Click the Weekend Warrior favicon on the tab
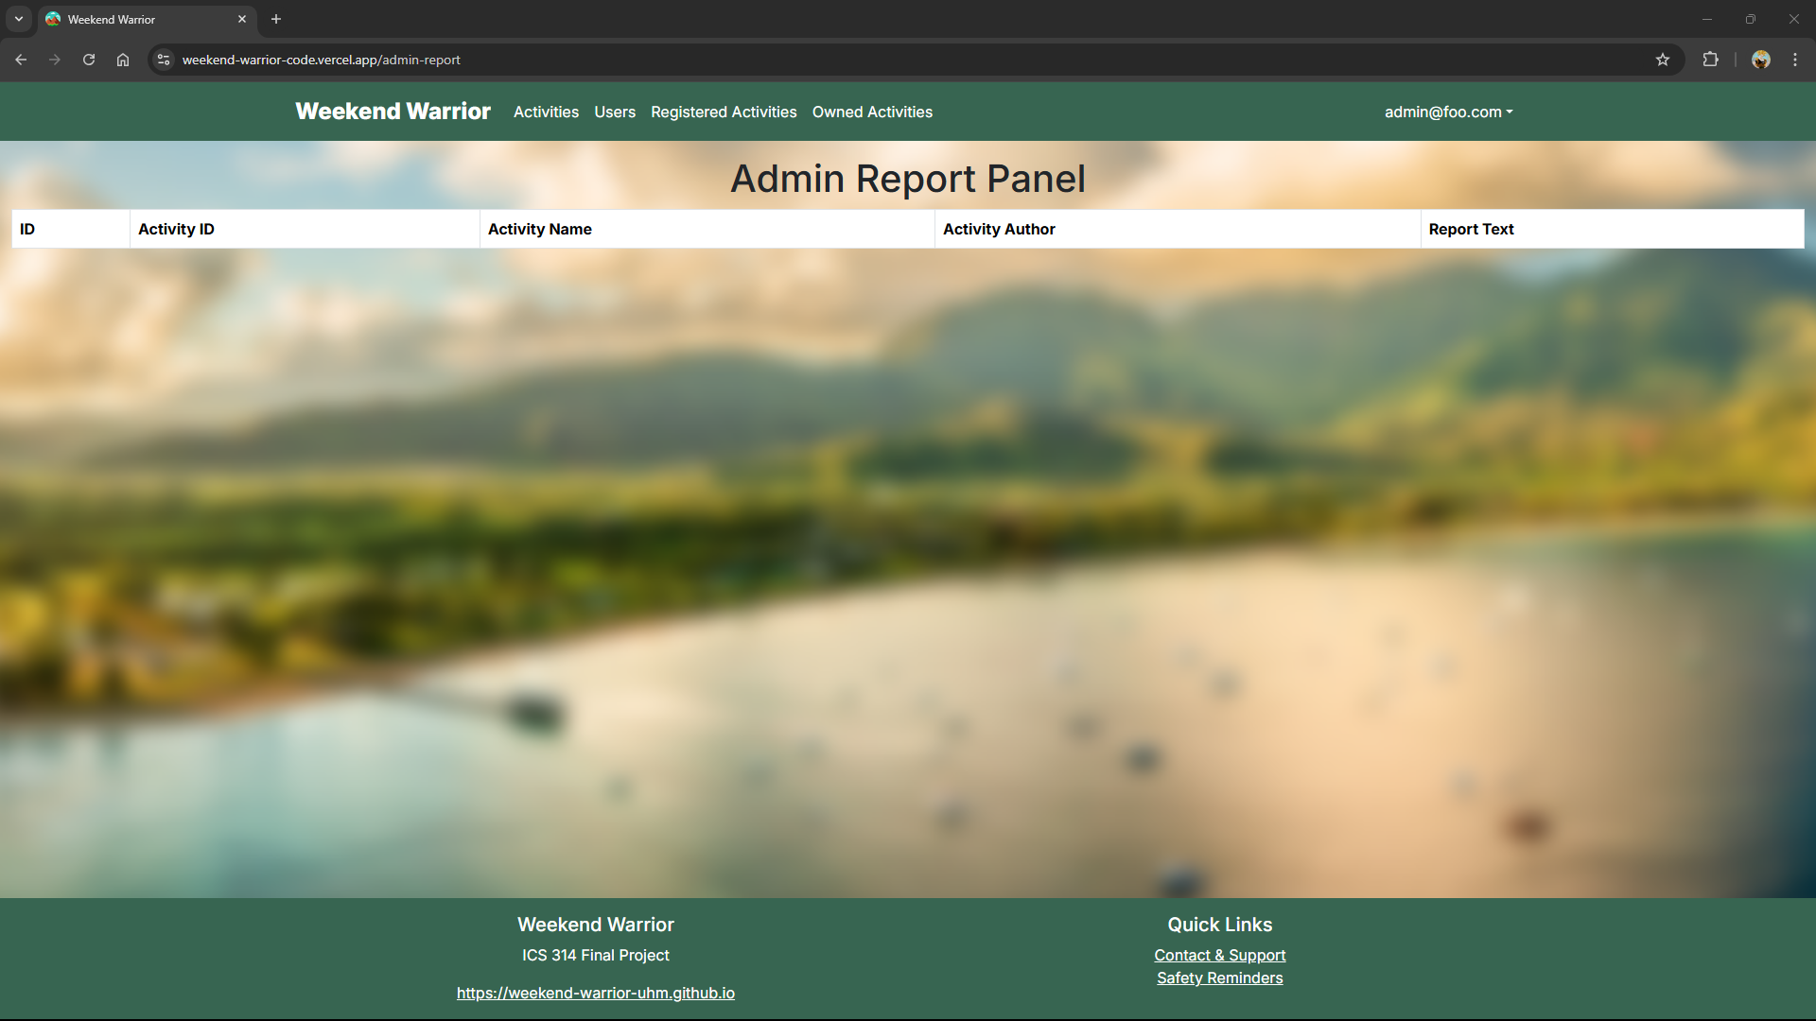The width and height of the screenshot is (1816, 1021). point(53,19)
